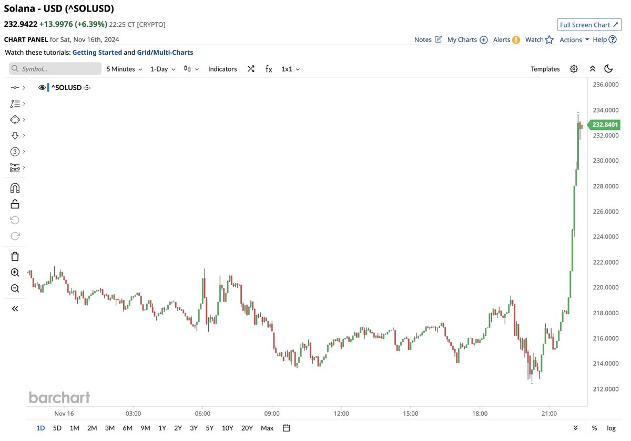Open the Fibonacci tools group
The image size is (631, 441).
15,104
